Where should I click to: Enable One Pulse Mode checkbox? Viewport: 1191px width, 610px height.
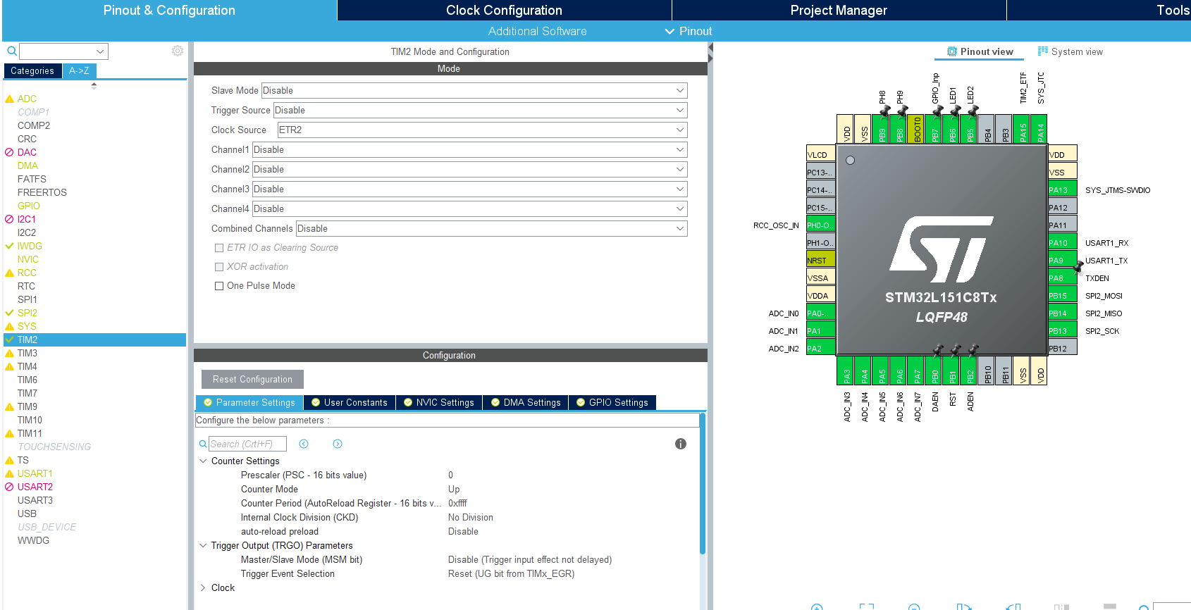(219, 286)
